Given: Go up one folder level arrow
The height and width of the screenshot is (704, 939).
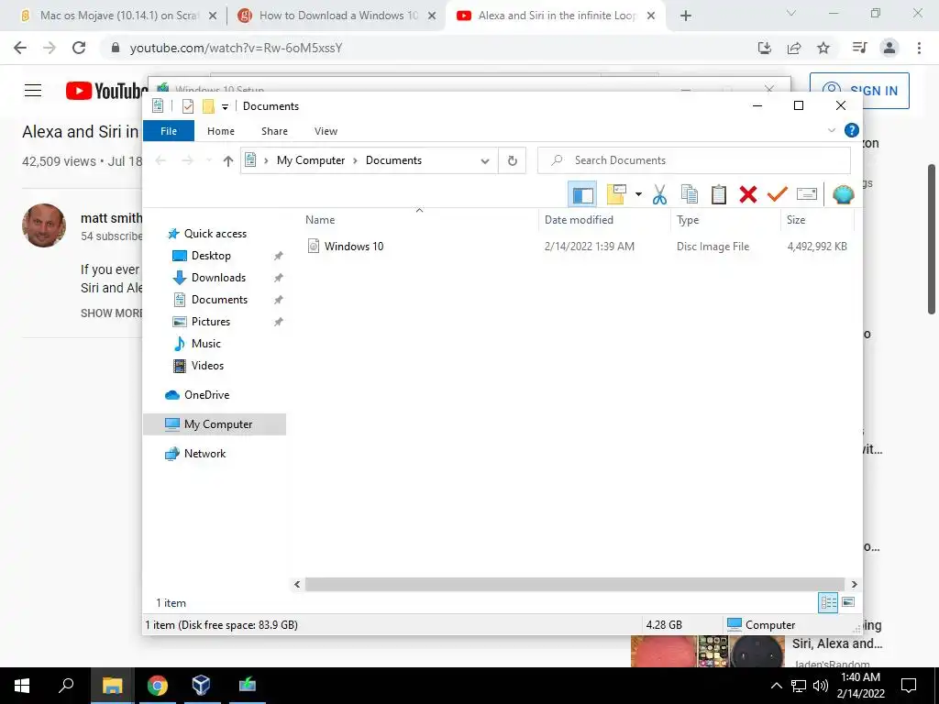Looking at the screenshot, I should (x=227, y=160).
